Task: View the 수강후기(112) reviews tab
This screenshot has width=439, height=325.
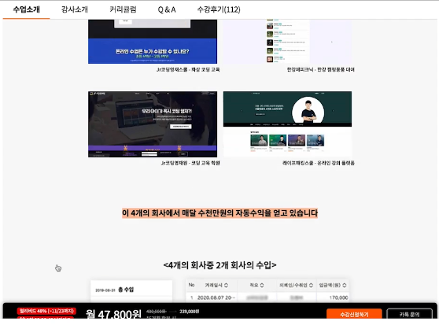Action: 219,9
